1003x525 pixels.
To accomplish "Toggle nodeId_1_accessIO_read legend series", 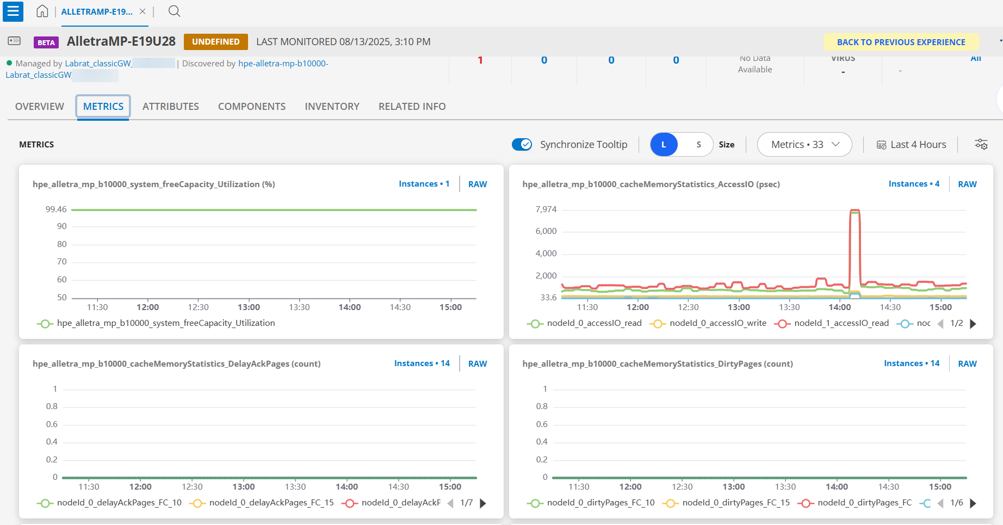I will coord(832,323).
